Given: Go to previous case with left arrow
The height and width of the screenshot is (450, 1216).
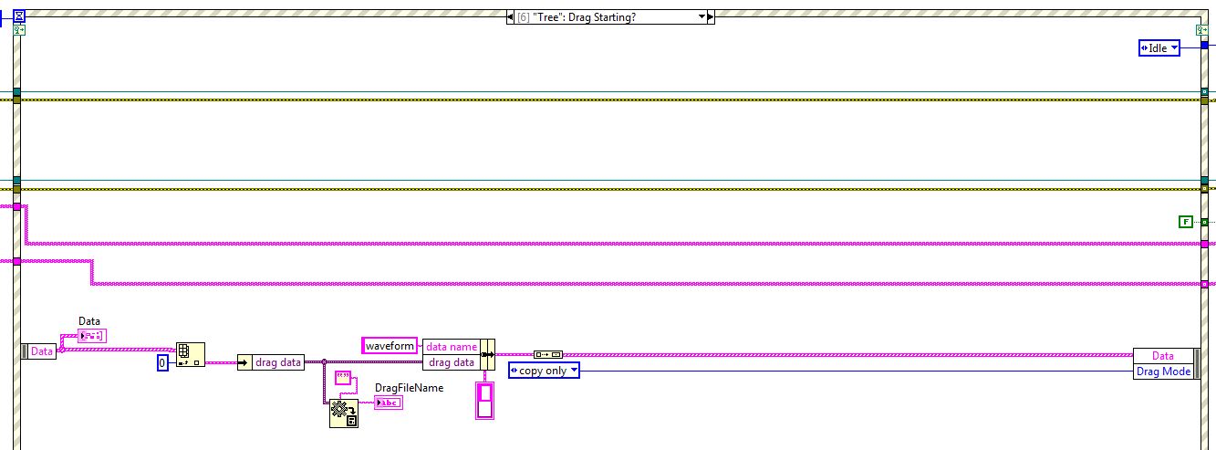Looking at the screenshot, I should [x=510, y=16].
